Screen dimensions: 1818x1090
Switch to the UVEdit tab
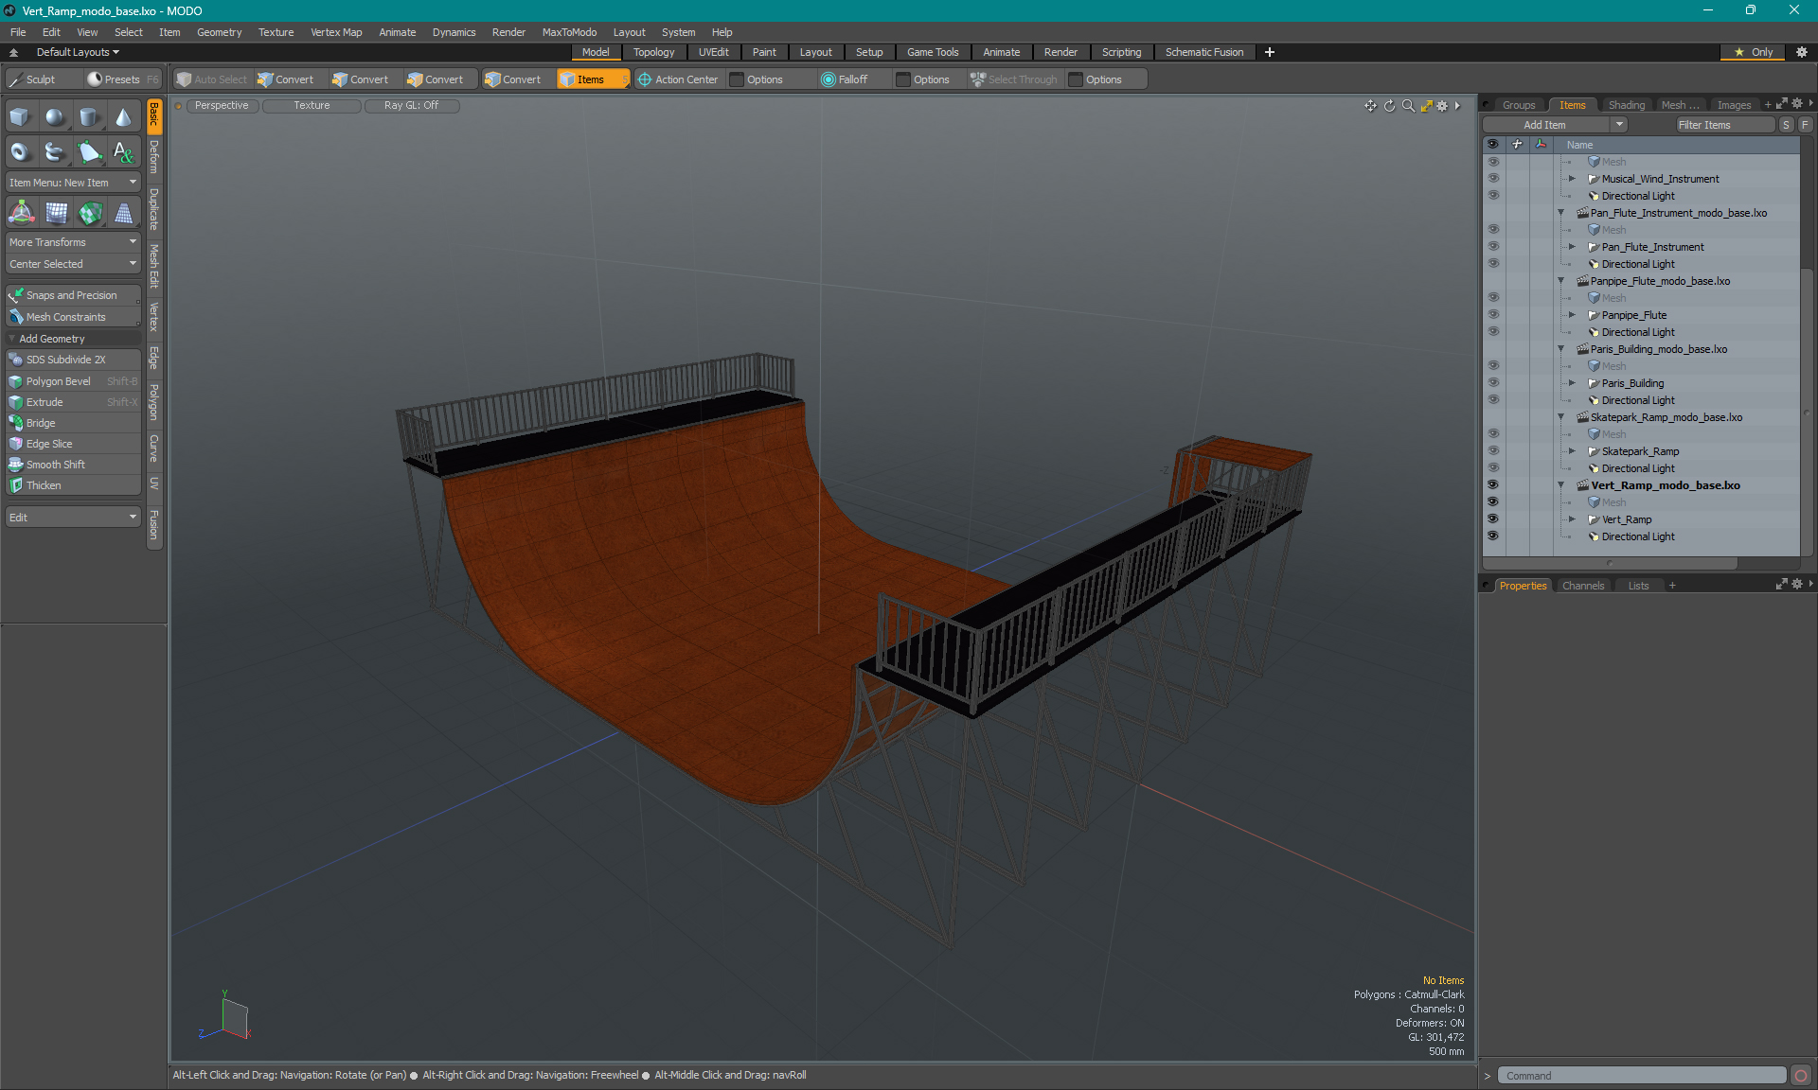[714, 52]
